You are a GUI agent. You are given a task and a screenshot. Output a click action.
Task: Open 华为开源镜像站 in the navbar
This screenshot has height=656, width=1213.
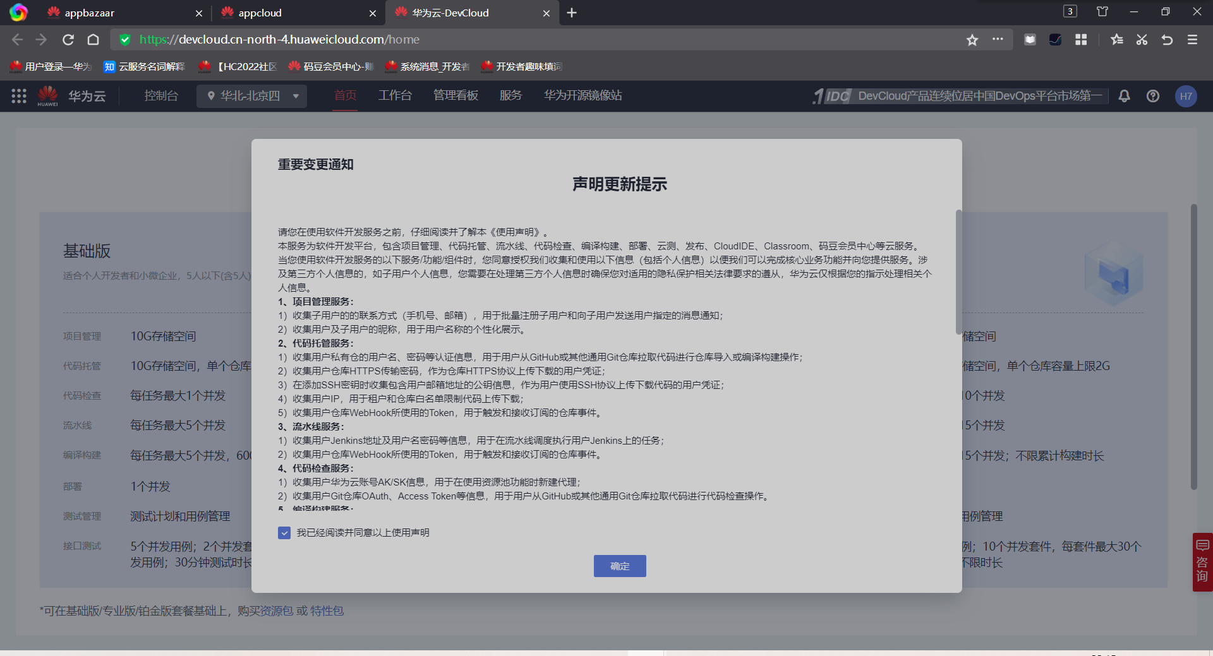click(583, 95)
